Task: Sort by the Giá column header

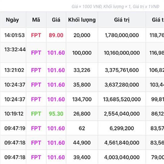Action: (56, 20)
